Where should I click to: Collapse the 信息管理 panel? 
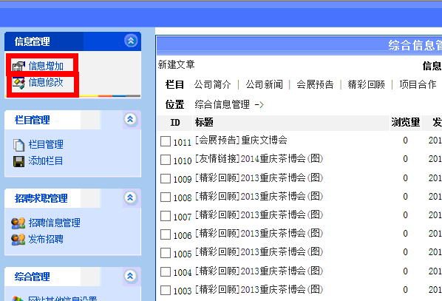(131, 41)
